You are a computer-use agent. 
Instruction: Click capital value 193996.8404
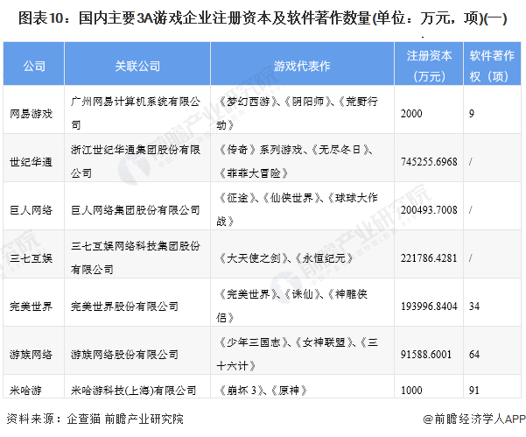(429, 302)
